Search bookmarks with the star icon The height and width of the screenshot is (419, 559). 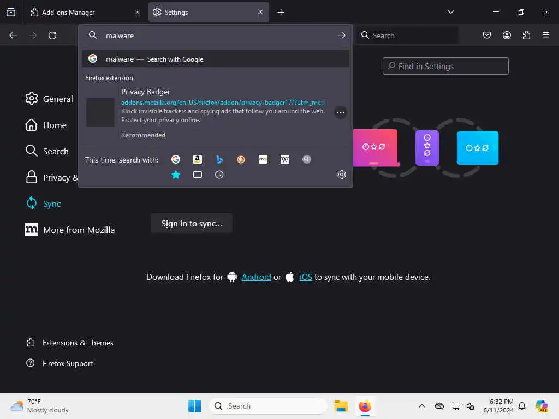tap(175, 175)
